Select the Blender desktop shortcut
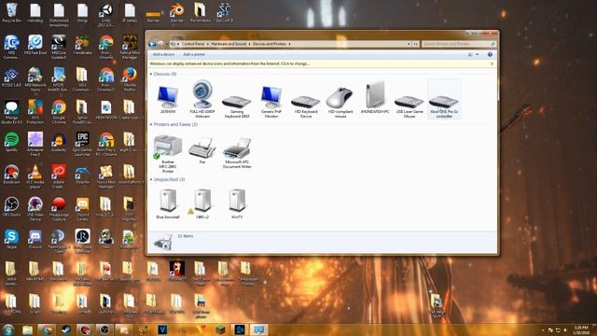597x336 pixels. (176, 12)
